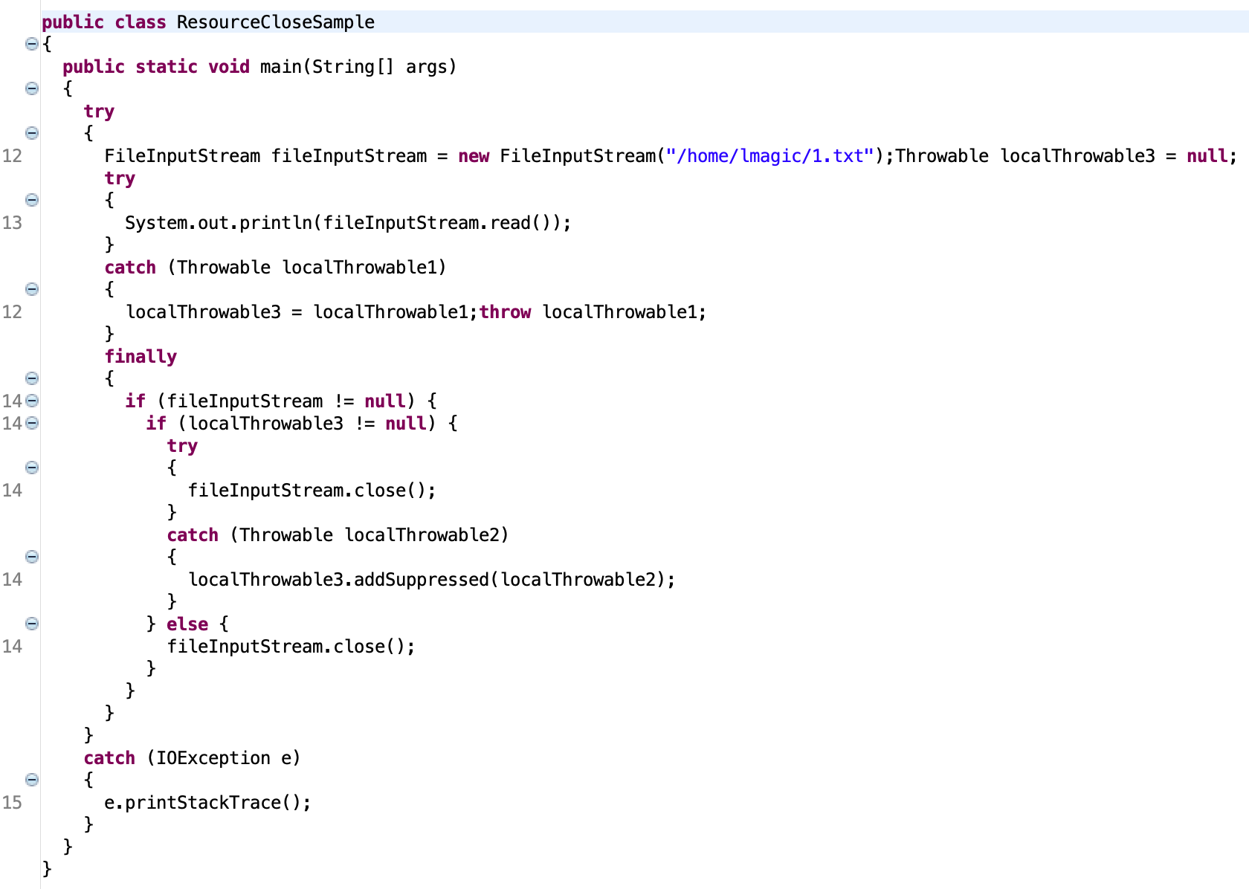Click catch (IOException e) clause
The width and height of the screenshot is (1249, 889).
[192, 758]
